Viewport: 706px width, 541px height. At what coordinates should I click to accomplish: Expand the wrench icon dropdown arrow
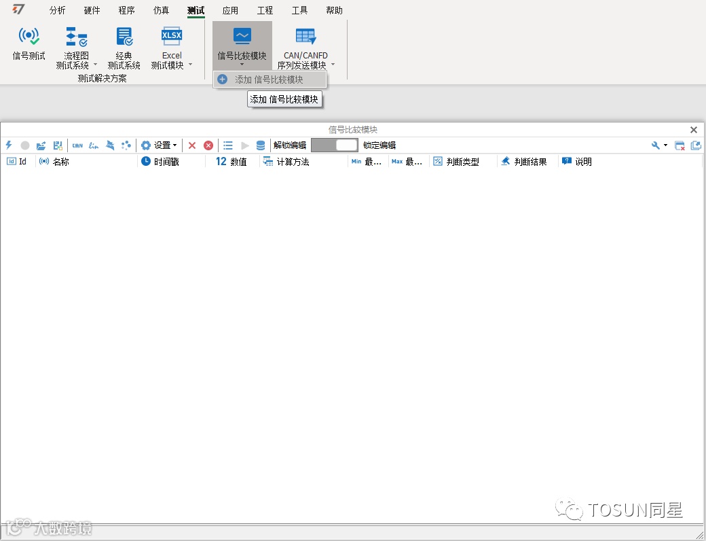coord(665,145)
